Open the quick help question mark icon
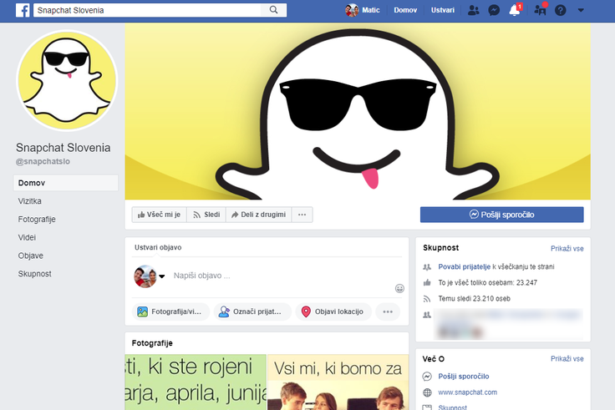 click(x=560, y=10)
